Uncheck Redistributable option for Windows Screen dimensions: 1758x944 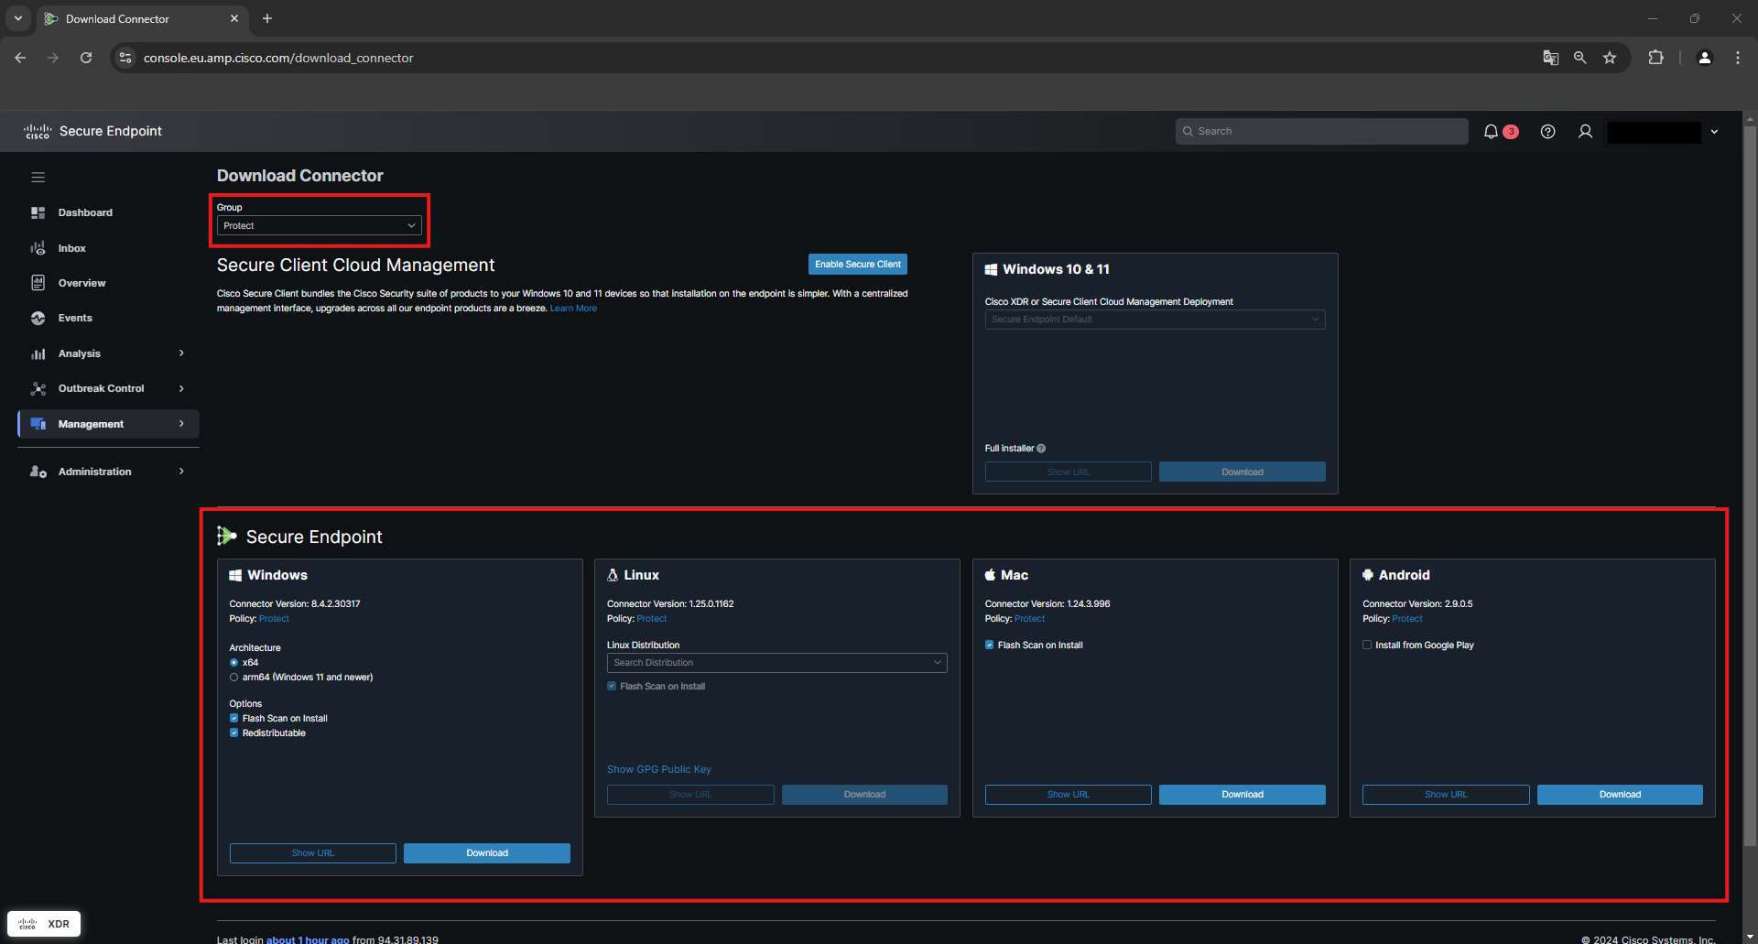coord(234,733)
